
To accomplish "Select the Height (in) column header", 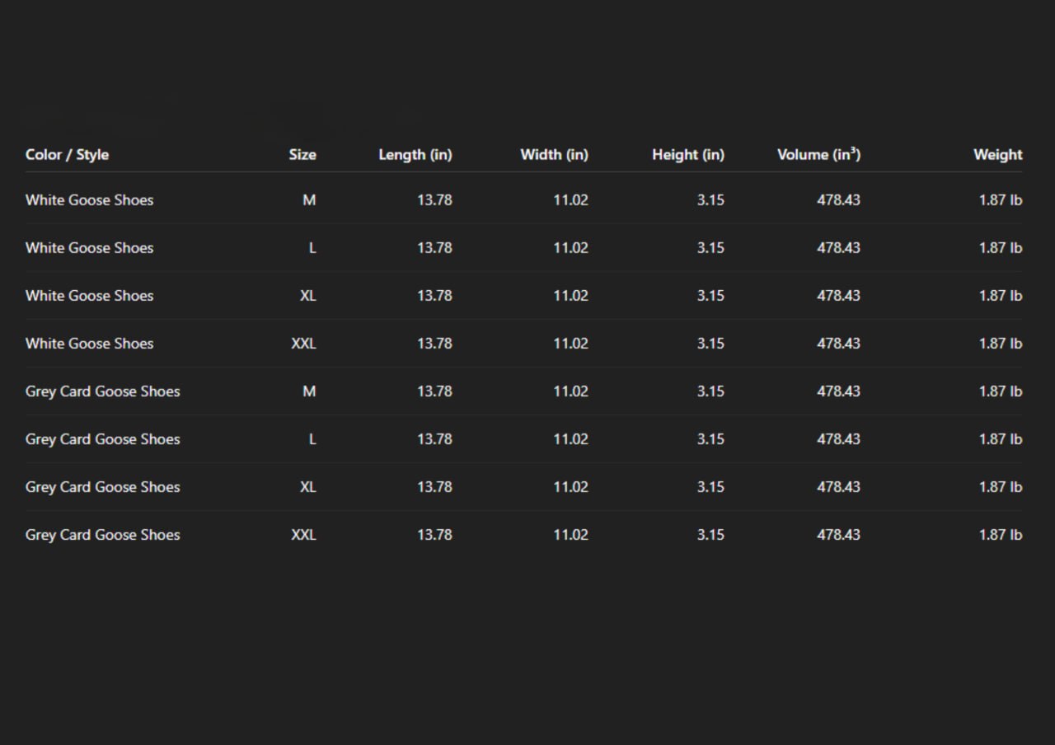I will [x=687, y=155].
